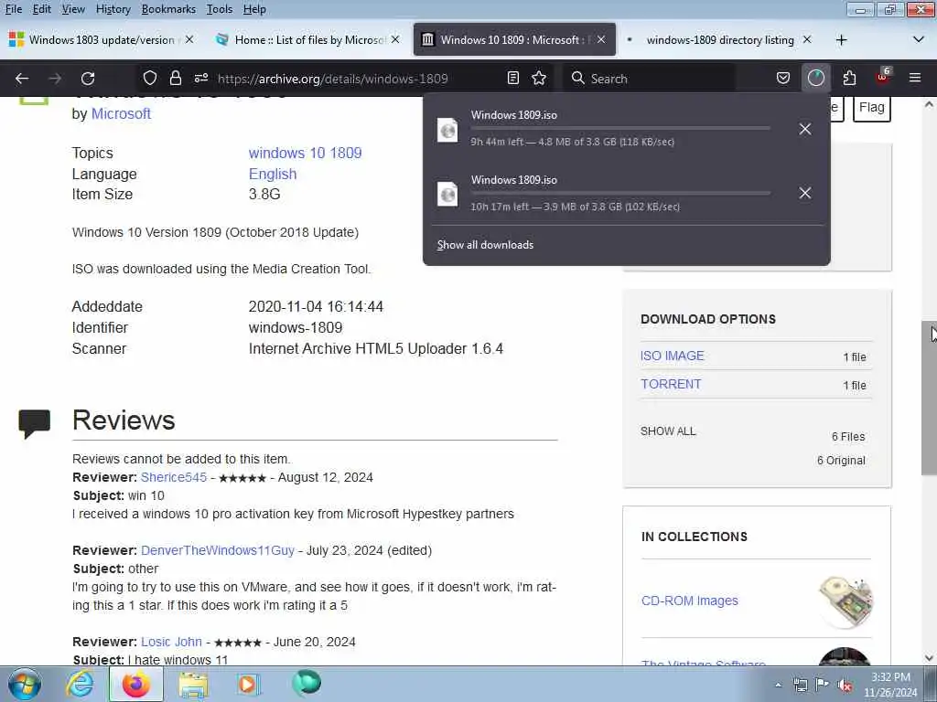Click the page vertical scrollbar thumb
937x702 pixels.
[x=929, y=399]
